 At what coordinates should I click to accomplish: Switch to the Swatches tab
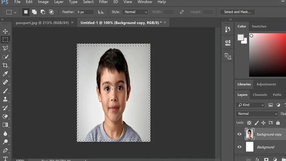pyautogui.click(x=259, y=26)
